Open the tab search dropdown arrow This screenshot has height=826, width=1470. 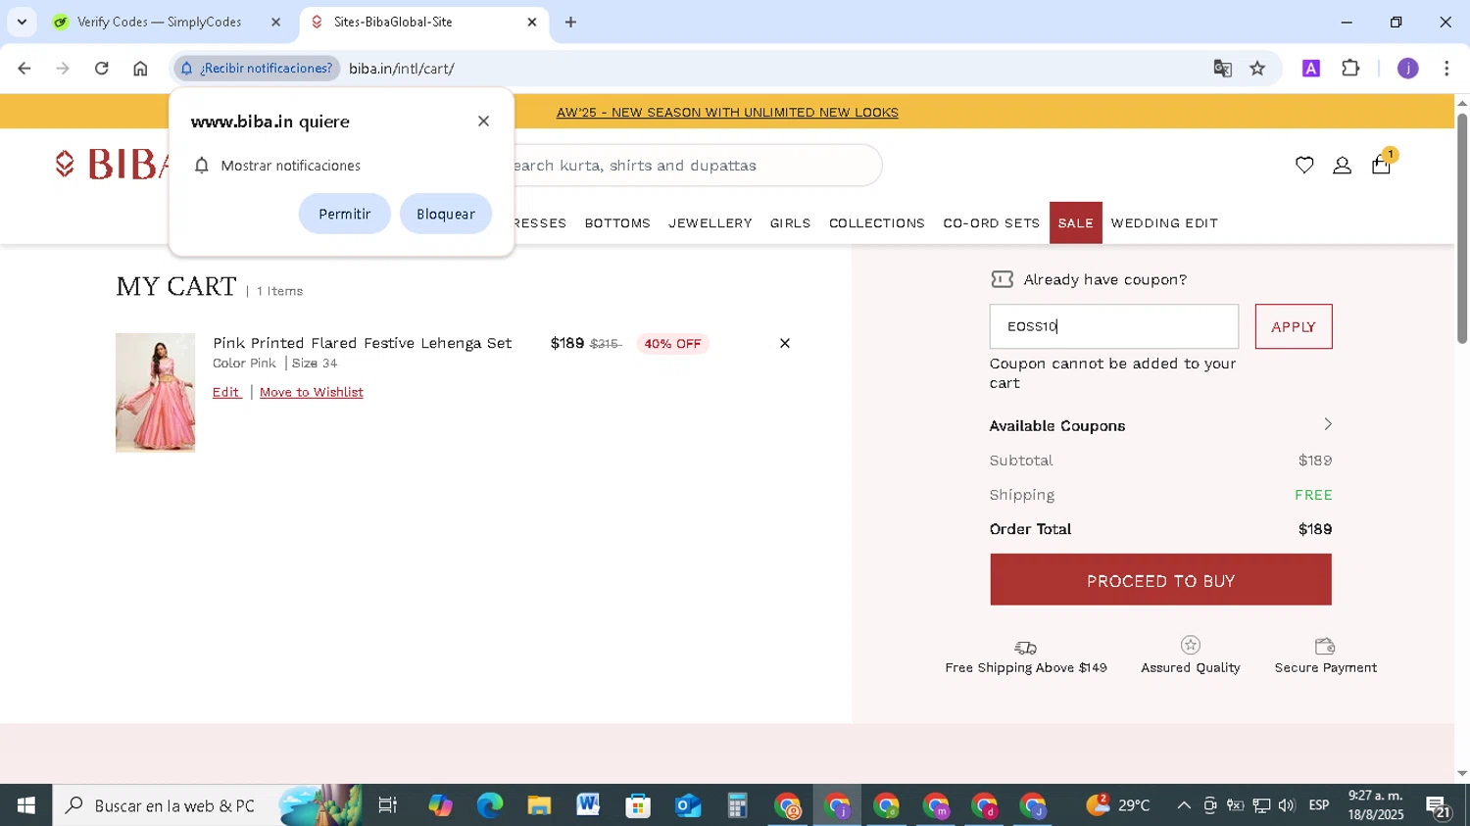22,22
